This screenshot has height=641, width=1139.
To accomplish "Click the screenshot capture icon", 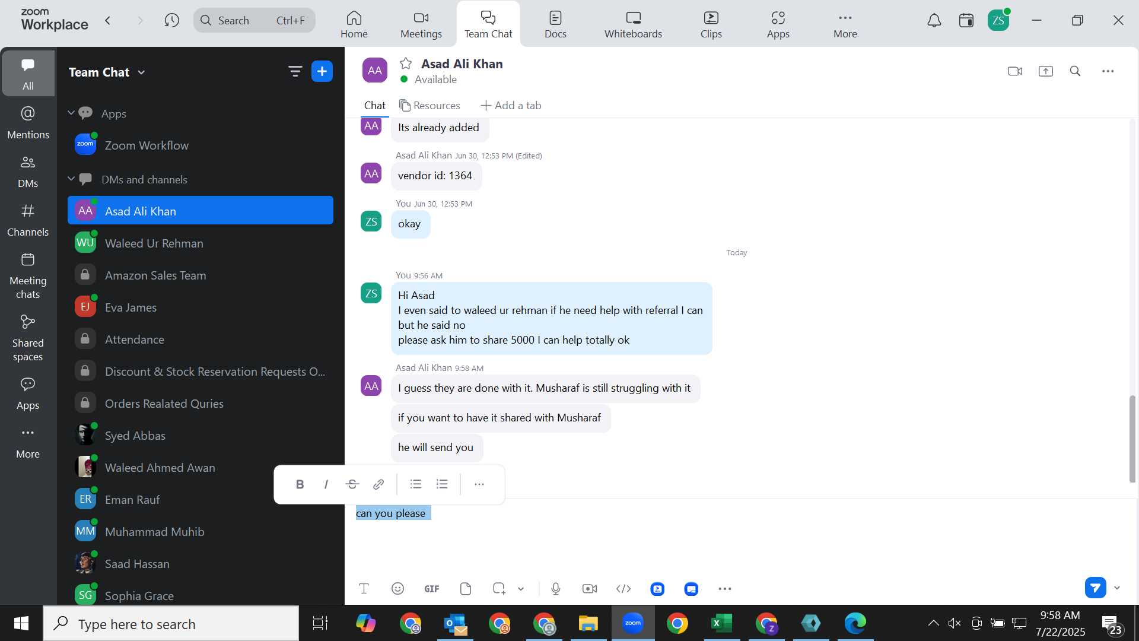I will pos(499,589).
